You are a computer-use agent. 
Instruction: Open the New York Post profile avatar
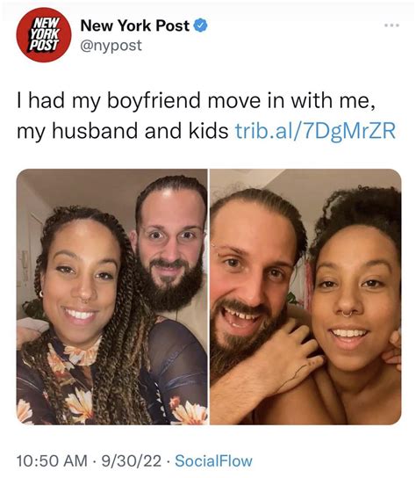44,35
